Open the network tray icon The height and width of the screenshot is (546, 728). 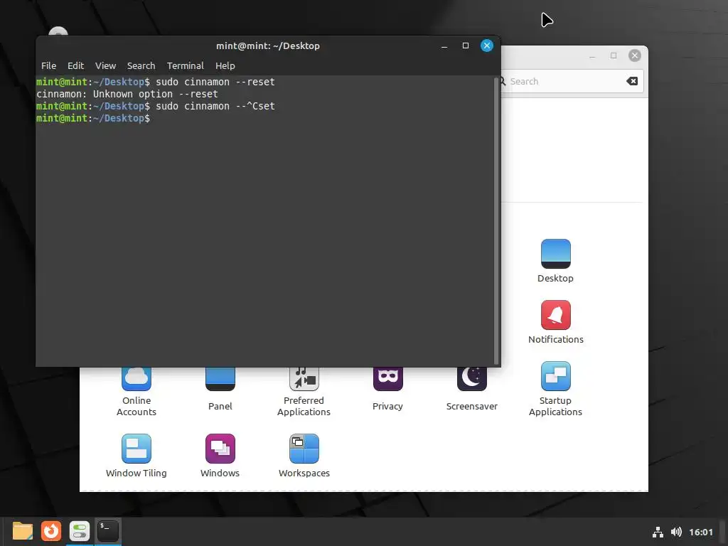pyautogui.click(x=658, y=532)
